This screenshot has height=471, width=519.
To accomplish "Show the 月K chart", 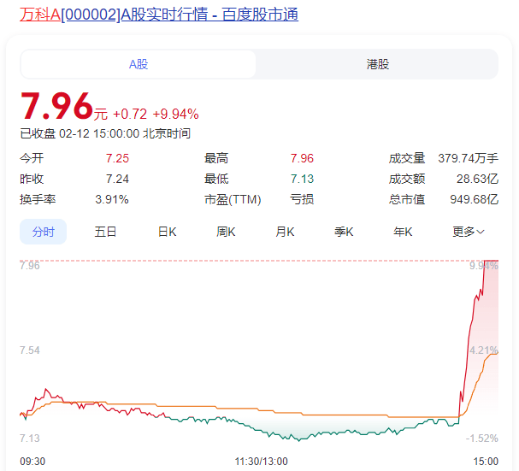I will coord(285,232).
